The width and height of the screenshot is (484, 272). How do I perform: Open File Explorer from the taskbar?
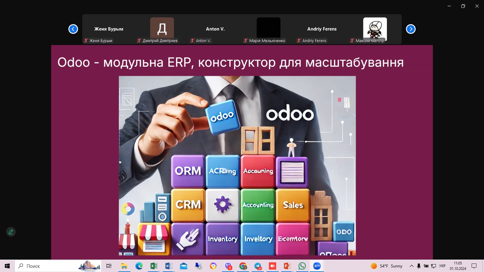124,266
